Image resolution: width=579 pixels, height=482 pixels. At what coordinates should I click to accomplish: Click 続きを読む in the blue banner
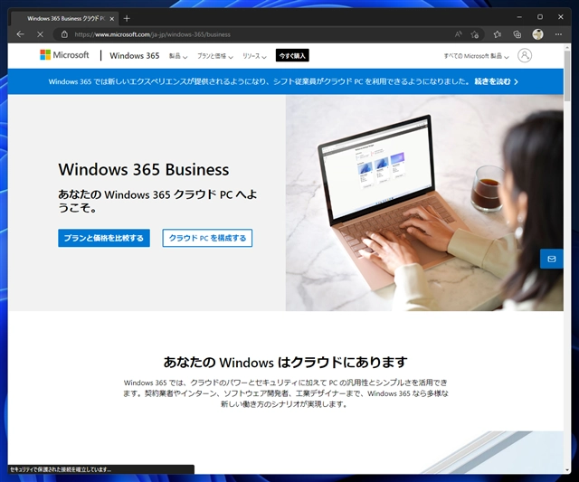(496, 81)
